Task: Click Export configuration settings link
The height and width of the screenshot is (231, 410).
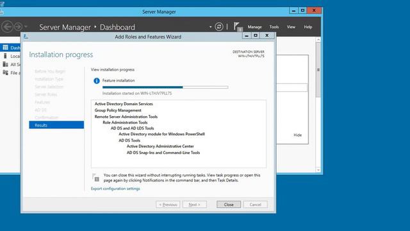Action: point(115,189)
